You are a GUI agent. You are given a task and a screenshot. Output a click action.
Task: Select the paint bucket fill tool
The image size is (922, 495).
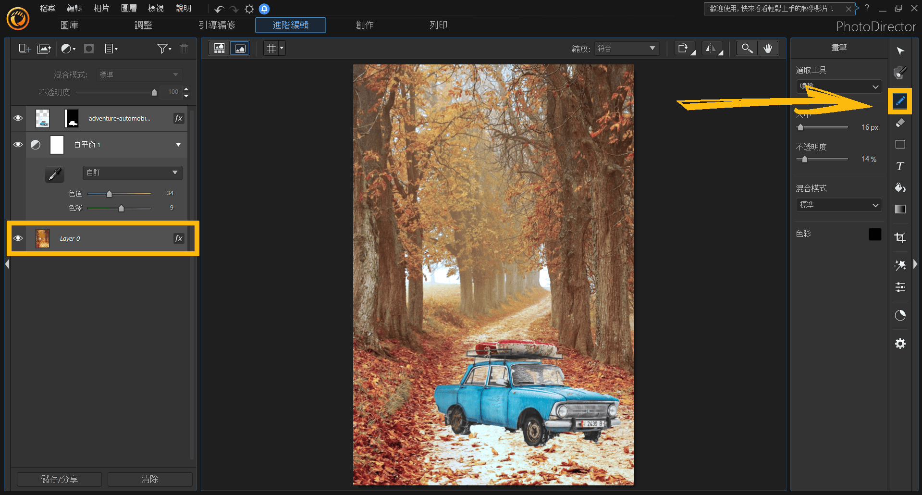pyautogui.click(x=900, y=187)
